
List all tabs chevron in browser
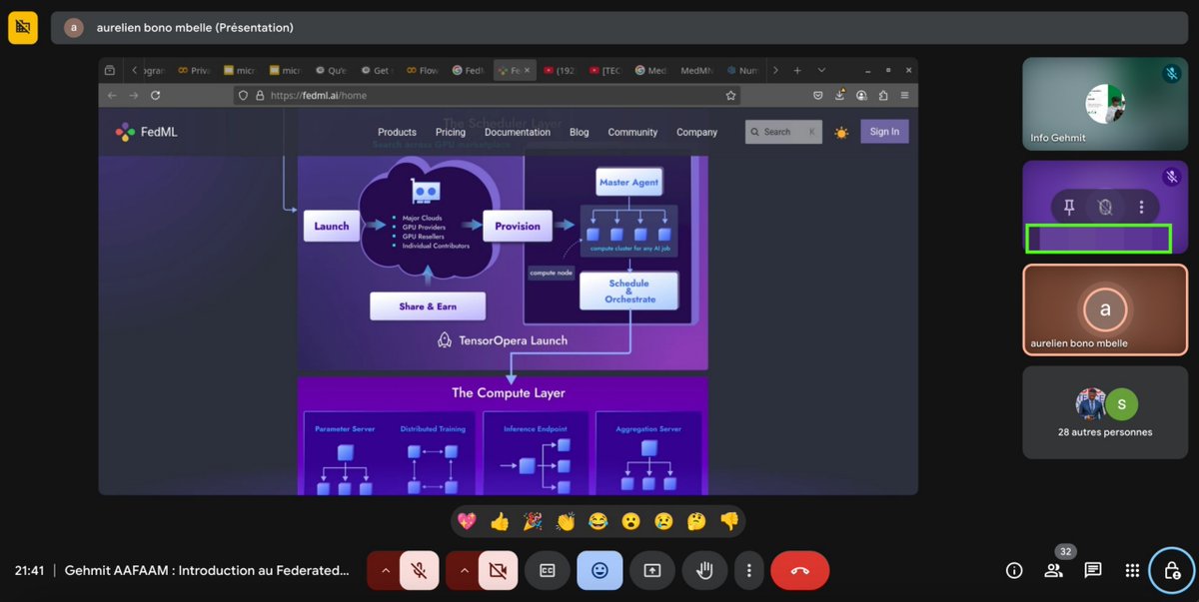(821, 71)
